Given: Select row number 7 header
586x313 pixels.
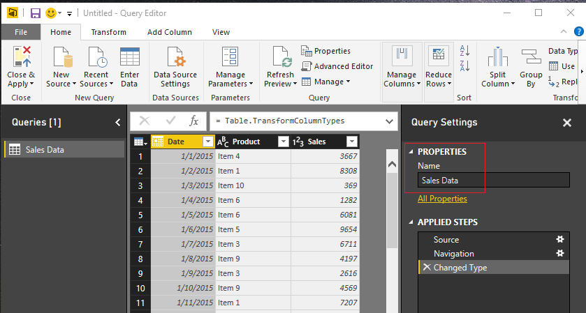Looking at the screenshot, I should (140, 244).
